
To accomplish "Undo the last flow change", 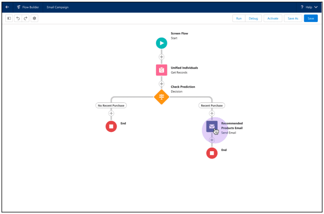I will [x=18, y=18].
